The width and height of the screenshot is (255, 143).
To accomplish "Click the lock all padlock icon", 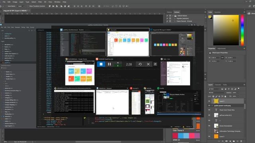I will pyautogui.click(x=225, y=97).
